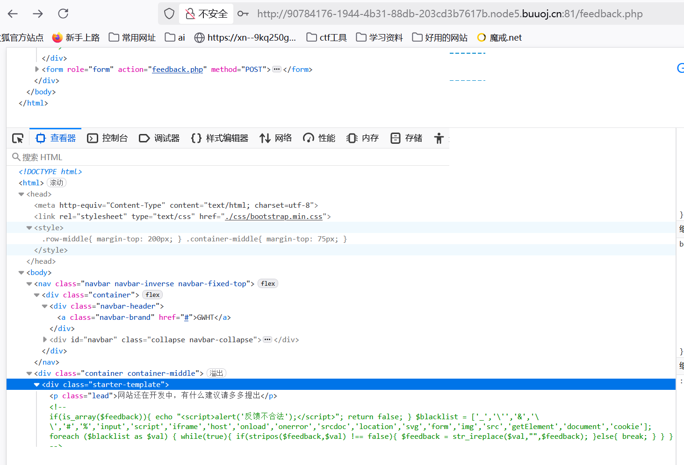Viewport: 684px width, 465px height.
Task: Click the feedback.php action link
Action: [x=178, y=70]
